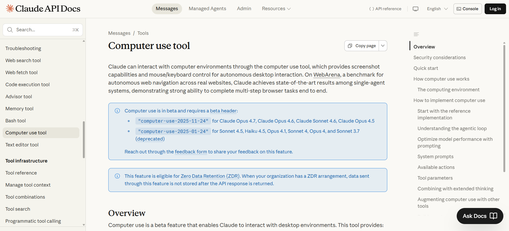Focus the Search input field

[43, 30]
